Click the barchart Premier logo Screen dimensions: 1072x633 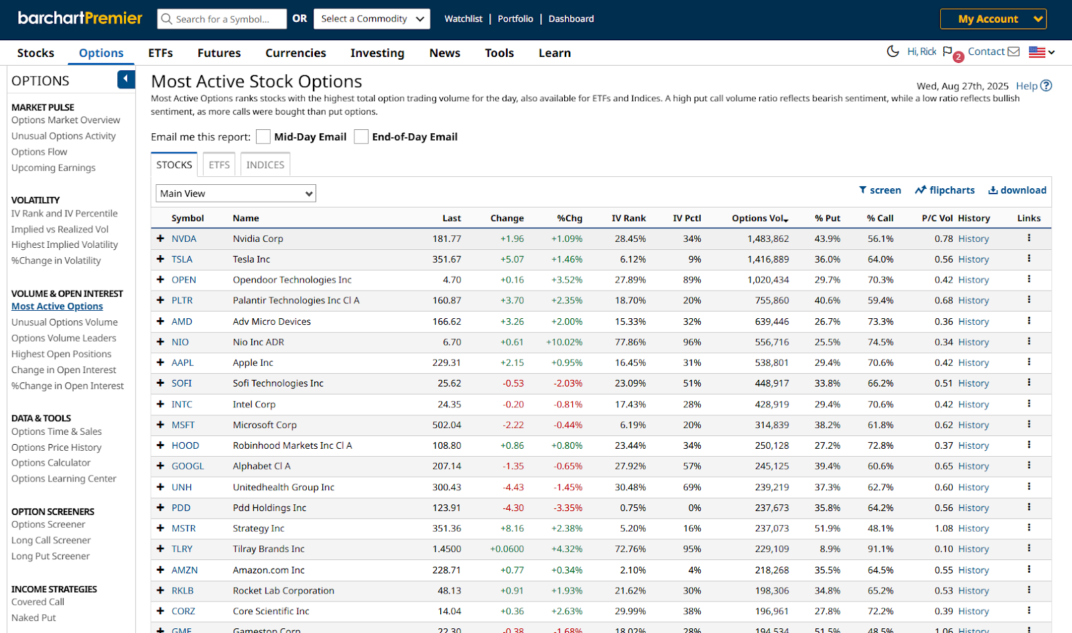(x=80, y=18)
